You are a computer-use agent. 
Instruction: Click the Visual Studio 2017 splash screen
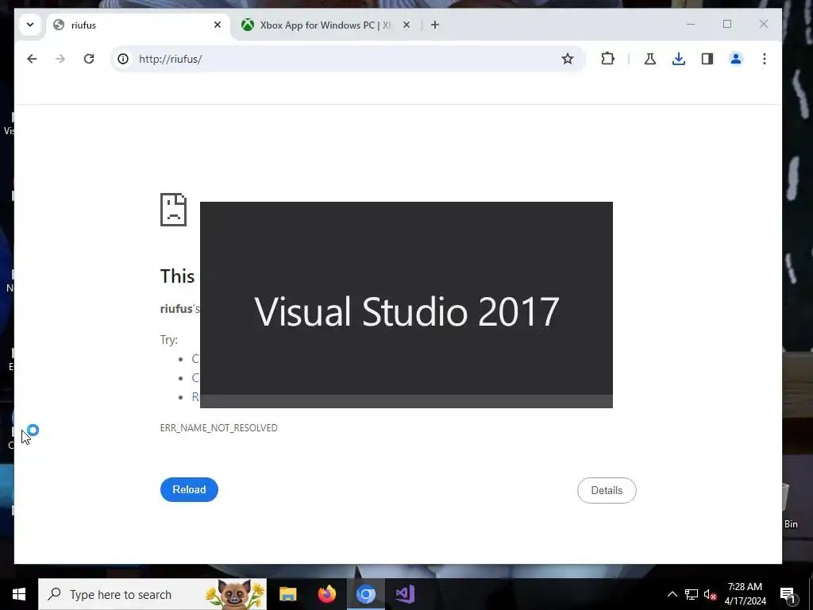coord(406,304)
